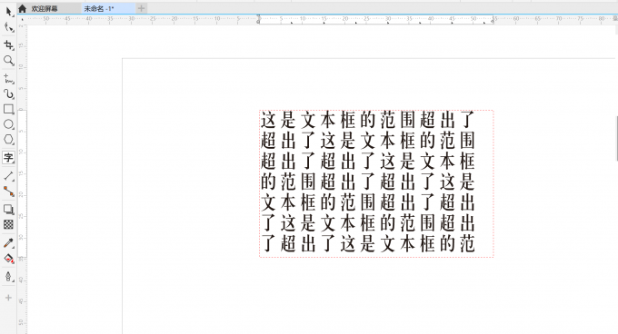Select the Color Eyedropper tool
618x334 pixels.
8,243
